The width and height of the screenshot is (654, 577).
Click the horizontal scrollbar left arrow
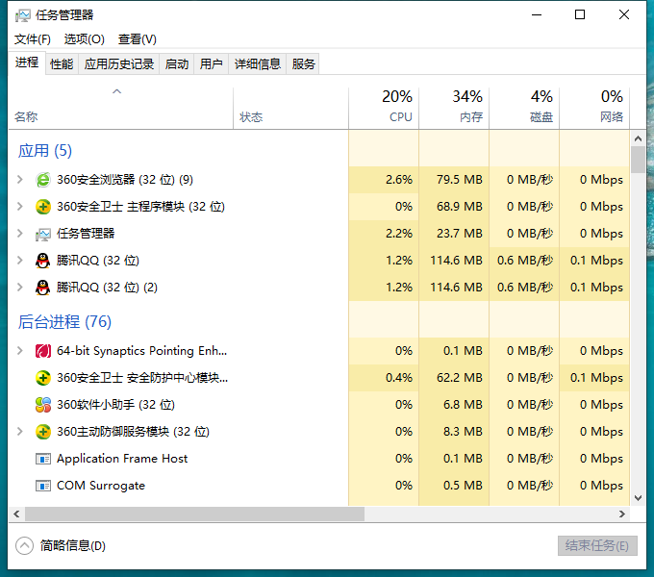pyautogui.click(x=16, y=514)
